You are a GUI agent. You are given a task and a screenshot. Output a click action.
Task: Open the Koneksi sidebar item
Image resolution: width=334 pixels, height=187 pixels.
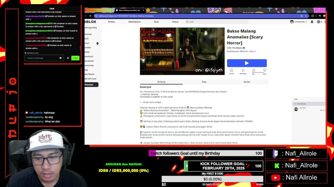pos(88,48)
